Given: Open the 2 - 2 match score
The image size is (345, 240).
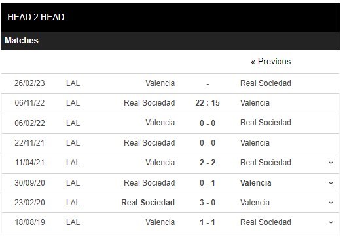Looking at the screenshot, I should pos(208,163).
